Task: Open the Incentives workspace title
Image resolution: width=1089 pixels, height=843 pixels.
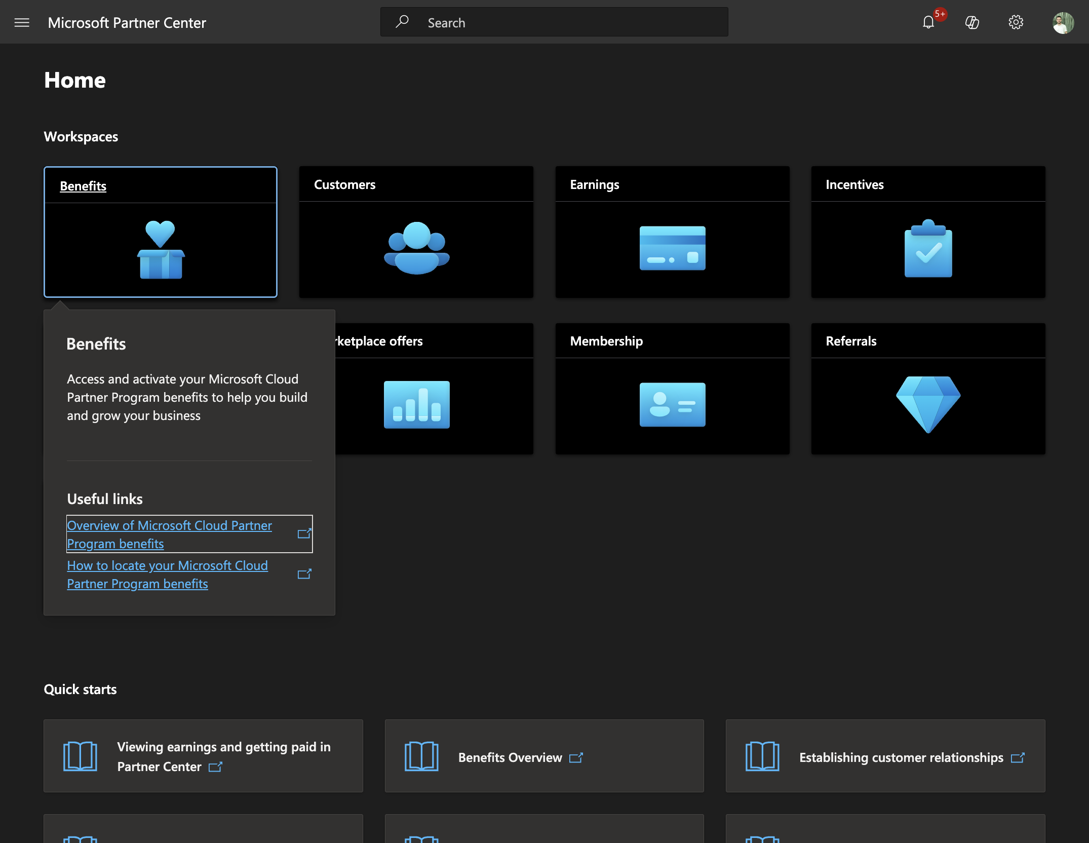Action: click(x=854, y=184)
